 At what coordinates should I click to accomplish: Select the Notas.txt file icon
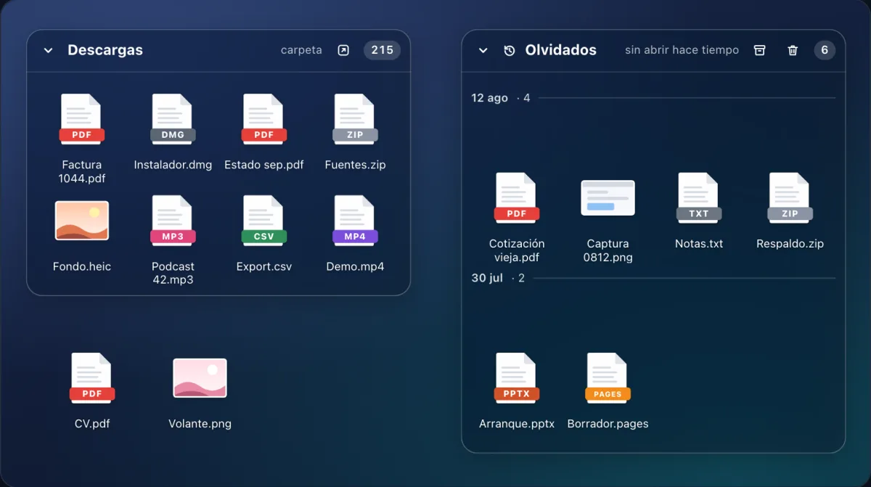[699, 198]
